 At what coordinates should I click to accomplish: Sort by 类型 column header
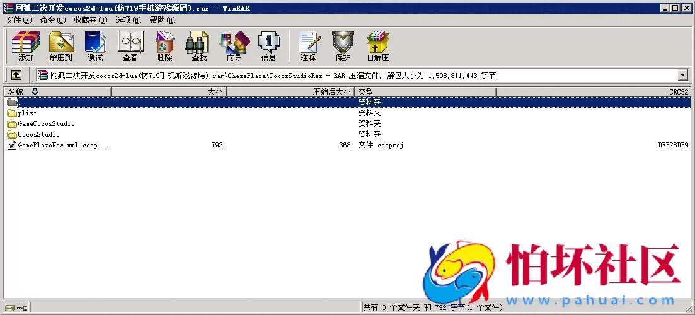(425, 92)
